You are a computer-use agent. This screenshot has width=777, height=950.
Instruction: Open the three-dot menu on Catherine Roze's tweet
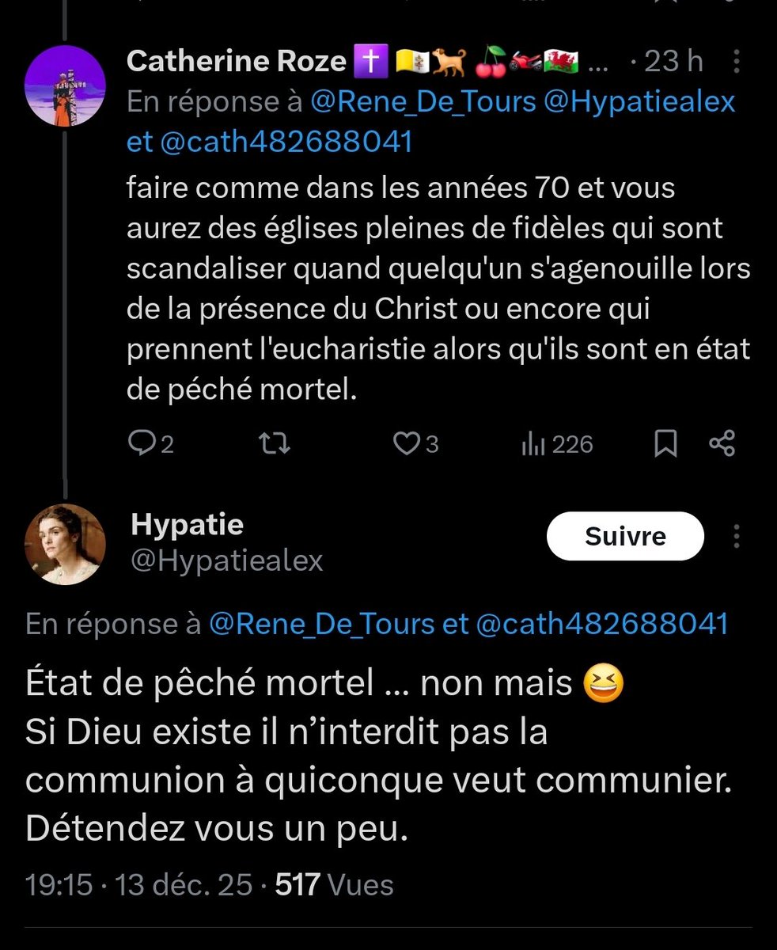737,62
